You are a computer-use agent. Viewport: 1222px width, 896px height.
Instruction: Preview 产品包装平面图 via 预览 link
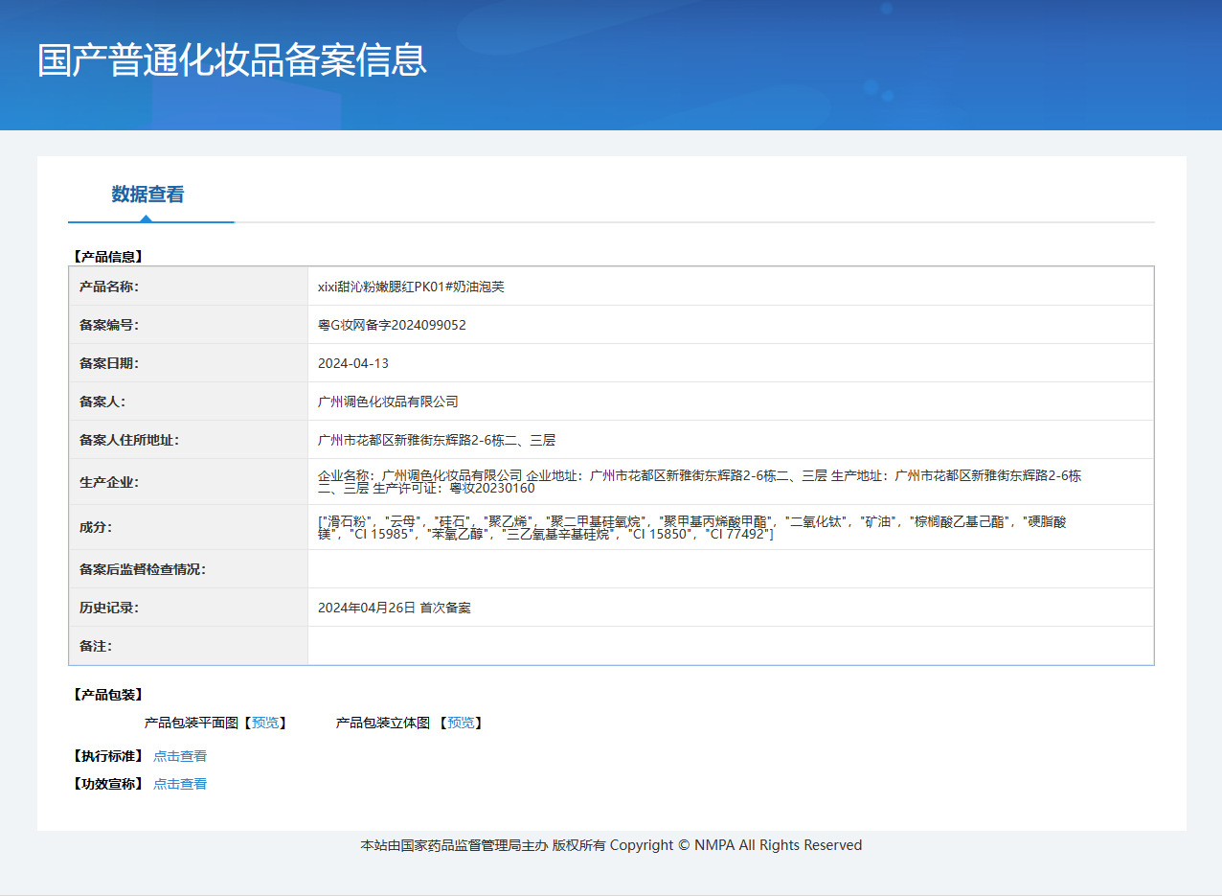click(263, 723)
